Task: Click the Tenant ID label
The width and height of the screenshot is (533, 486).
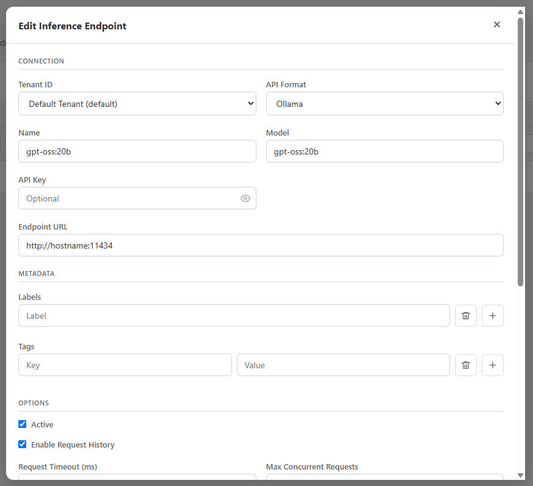Action: pyautogui.click(x=35, y=85)
